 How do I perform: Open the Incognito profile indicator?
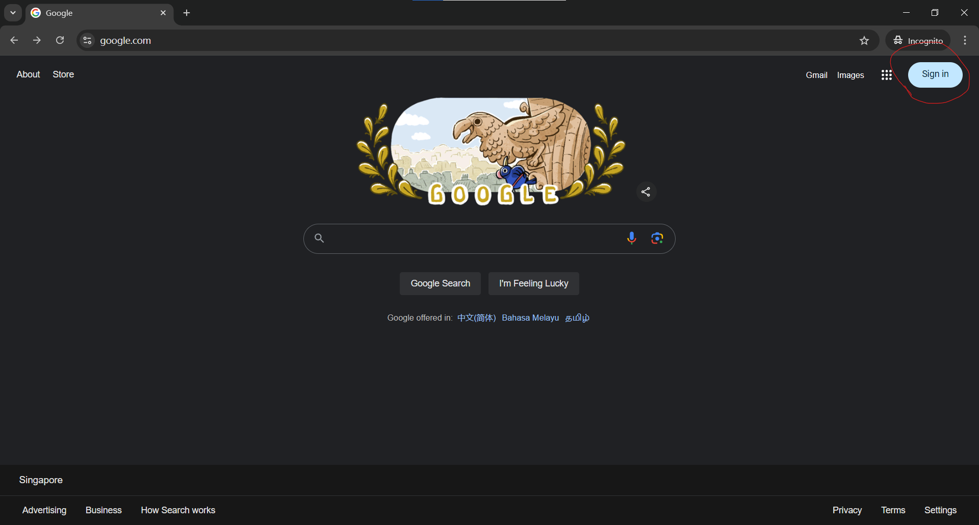point(918,40)
